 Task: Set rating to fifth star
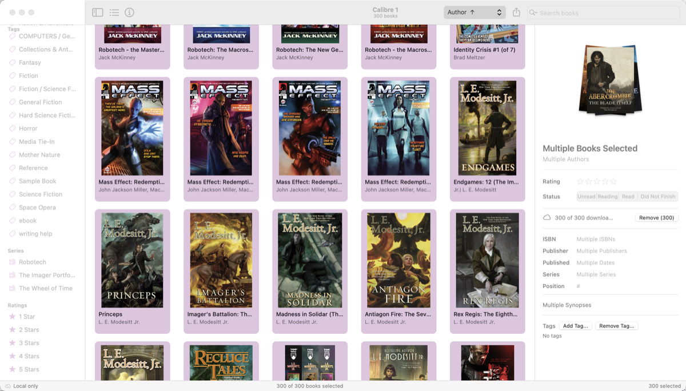613,181
